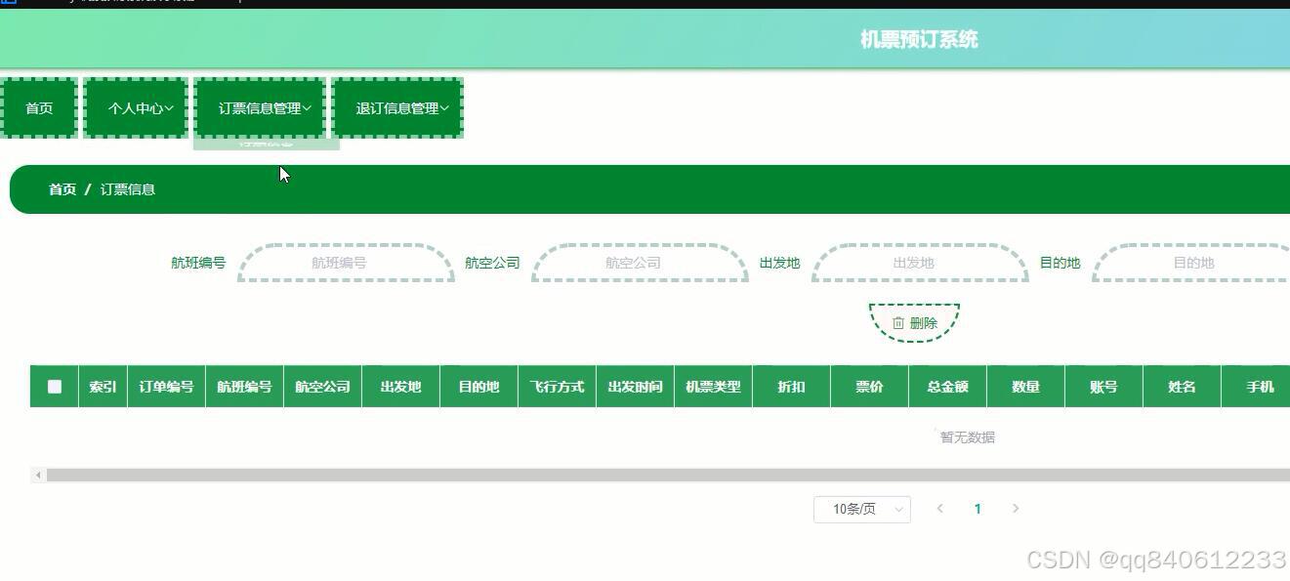This screenshot has height=581, width=1290.
Task: Click the 出发时间 column header
Action: click(x=635, y=387)
